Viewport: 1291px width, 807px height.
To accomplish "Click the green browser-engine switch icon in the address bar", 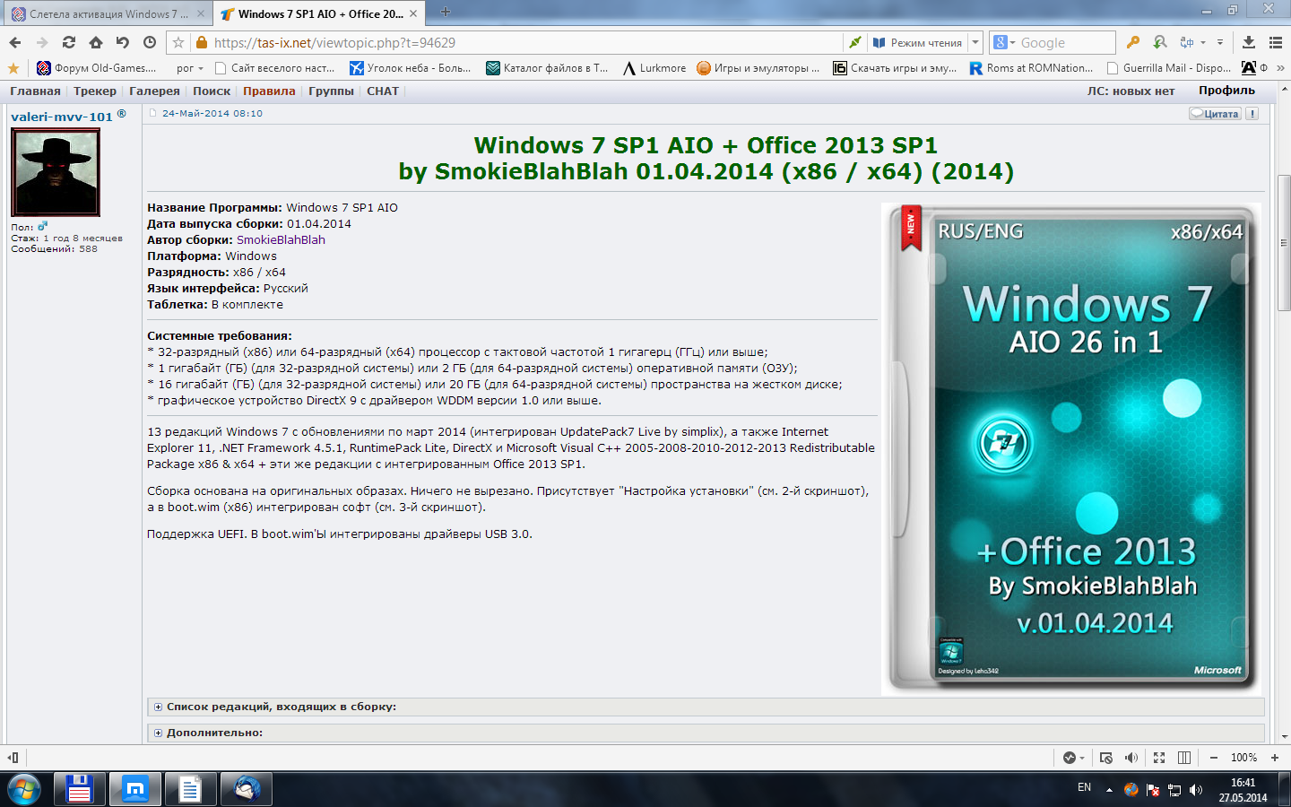I will click(855, 42).
